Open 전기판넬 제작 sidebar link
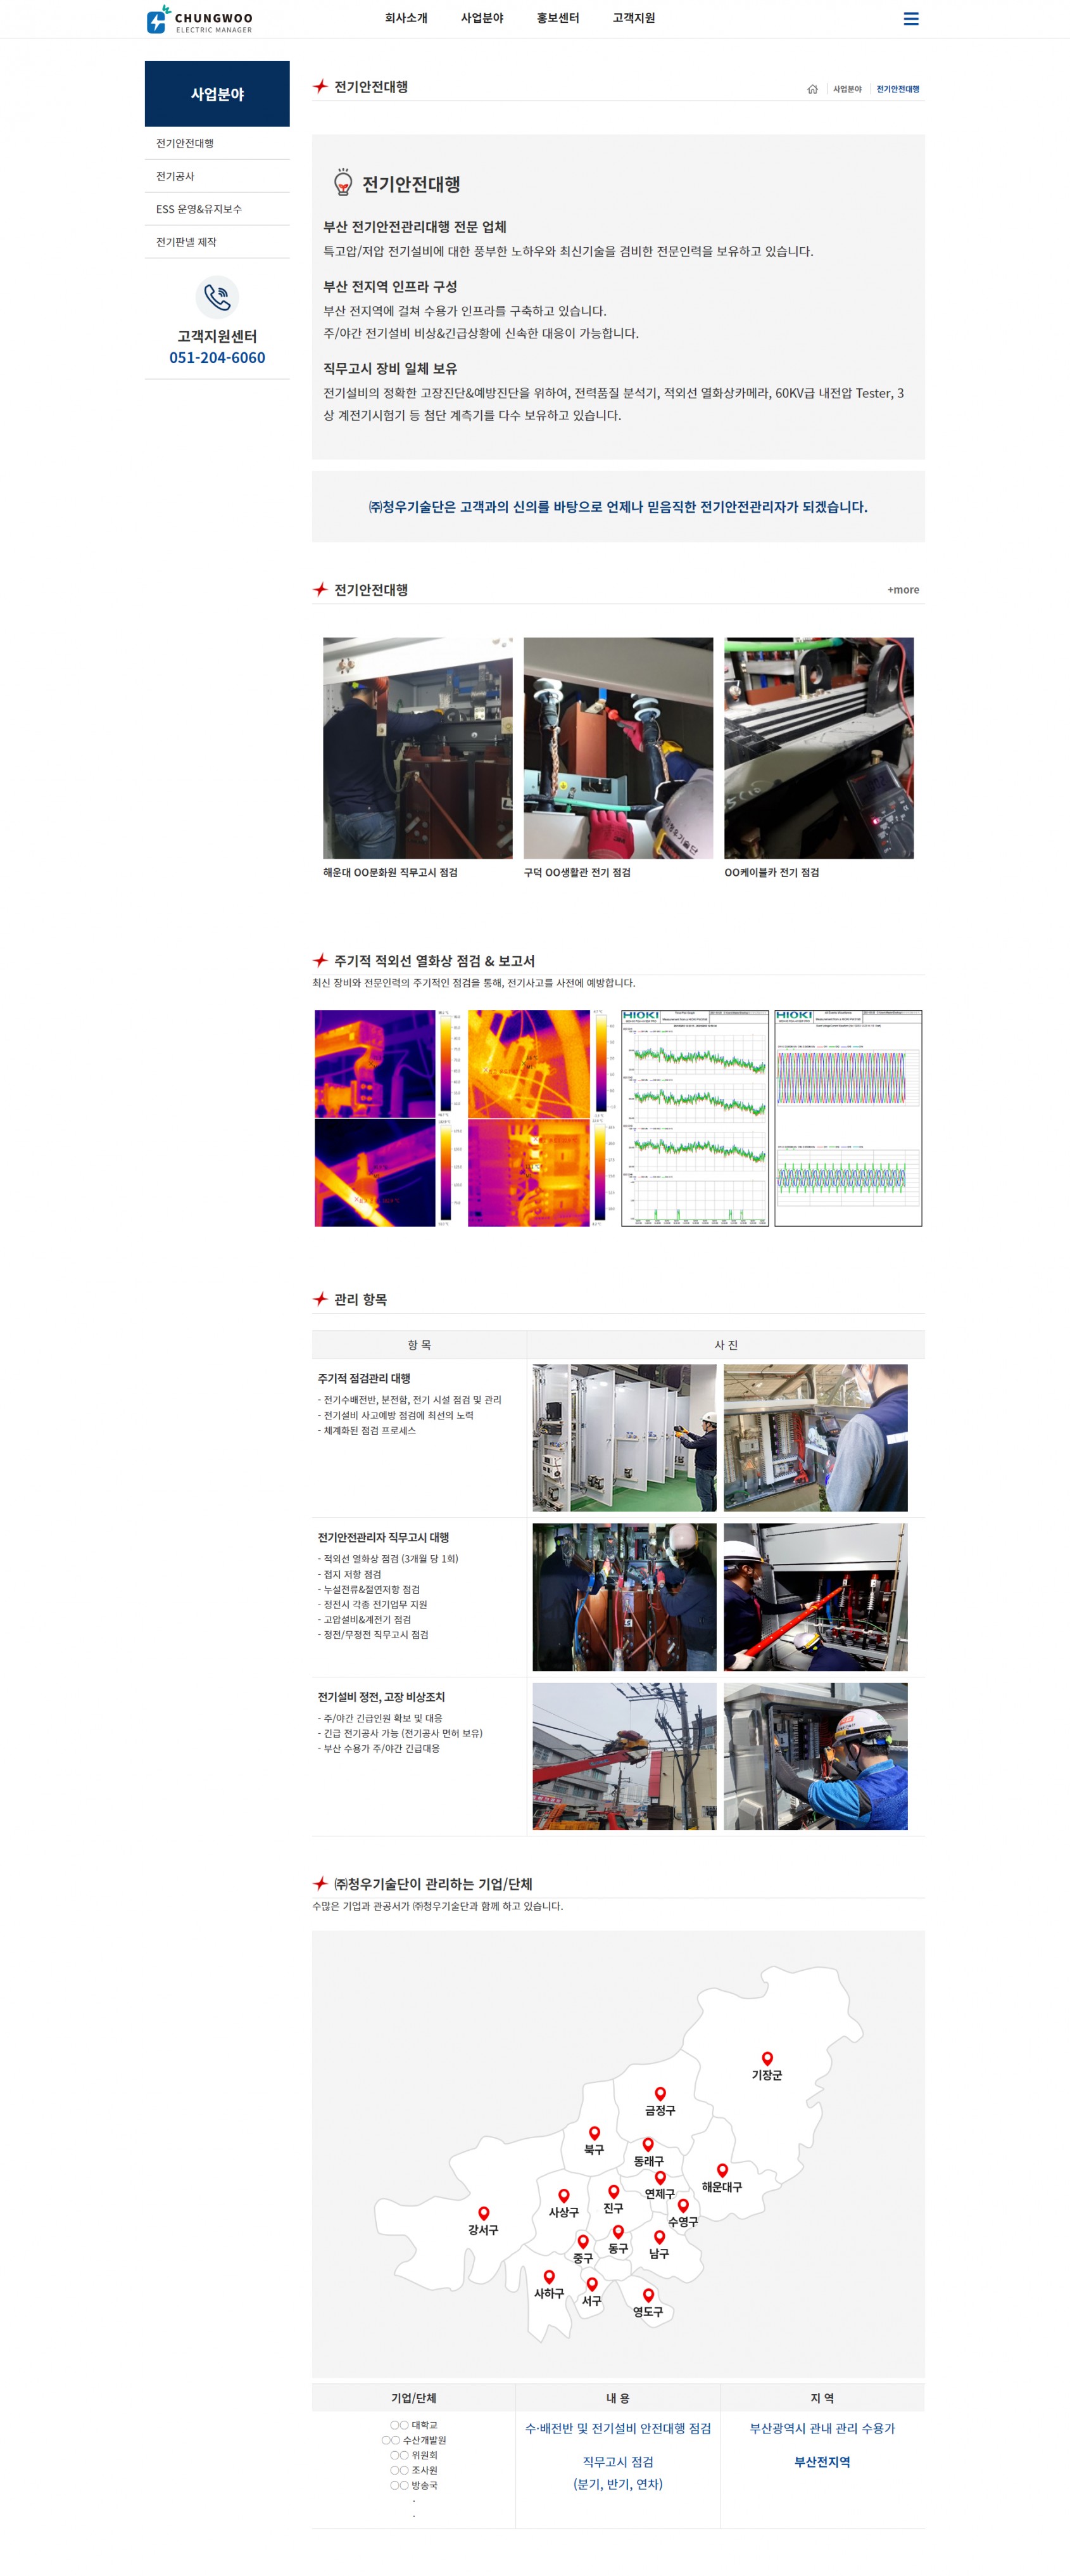 point(186,242)
